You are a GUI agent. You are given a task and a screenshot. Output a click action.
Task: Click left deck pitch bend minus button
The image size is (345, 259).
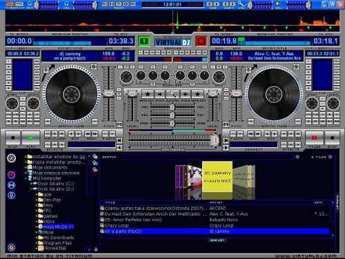click(x=106, y=134)
